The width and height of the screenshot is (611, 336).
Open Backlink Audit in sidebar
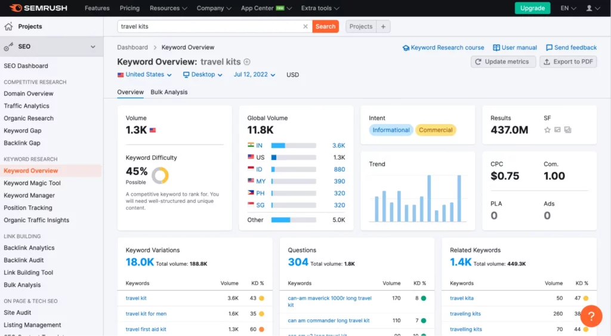(x=23, y=260)
